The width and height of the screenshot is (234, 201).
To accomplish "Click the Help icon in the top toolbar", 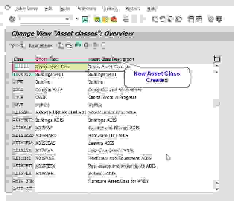I will [x=211, y=19].
